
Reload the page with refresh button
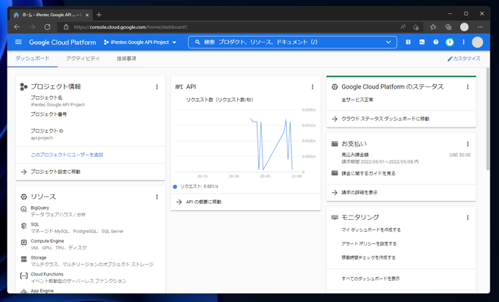coord(48,27)
